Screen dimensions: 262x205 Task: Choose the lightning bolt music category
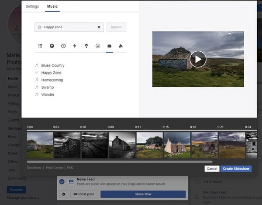click(75, 46)
